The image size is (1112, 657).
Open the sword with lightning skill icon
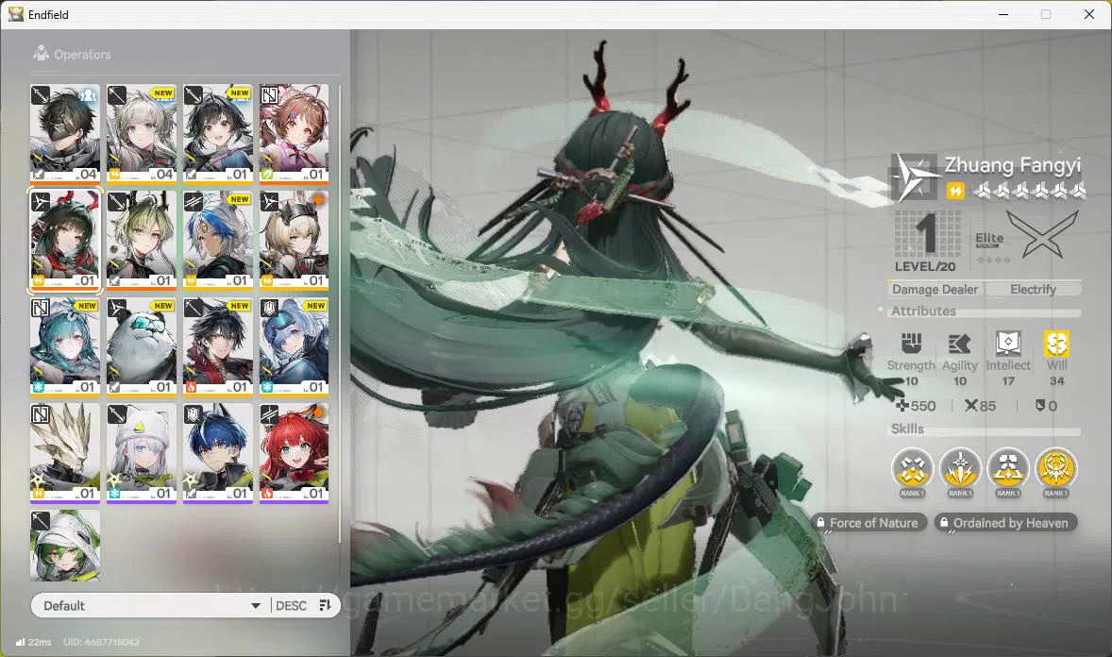[960, 468]
